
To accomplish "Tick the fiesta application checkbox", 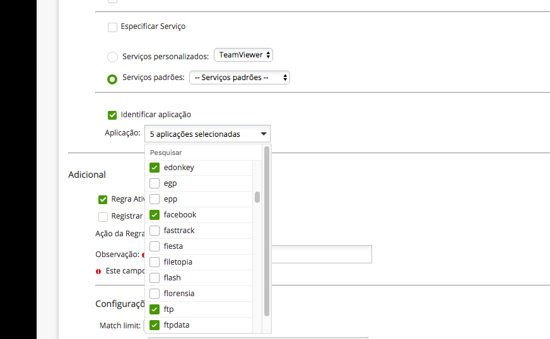I will [155, 246].
